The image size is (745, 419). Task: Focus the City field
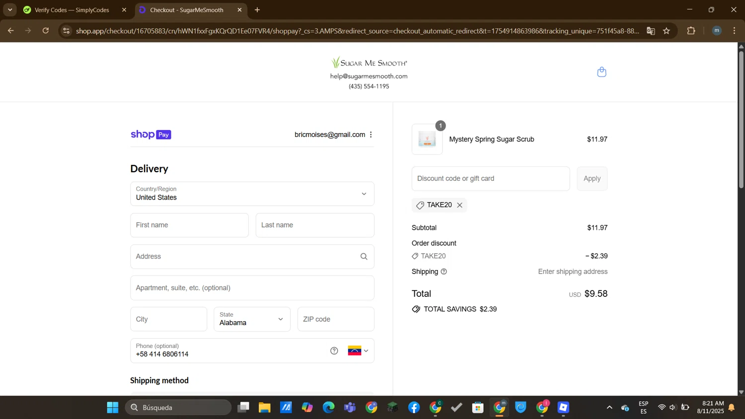[x=169, y=319]
